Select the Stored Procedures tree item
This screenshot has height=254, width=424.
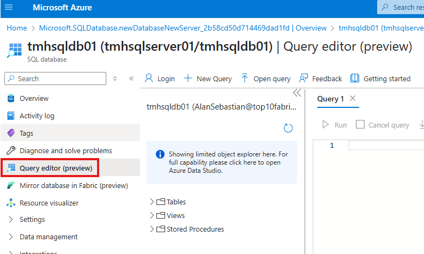[195, 229]
